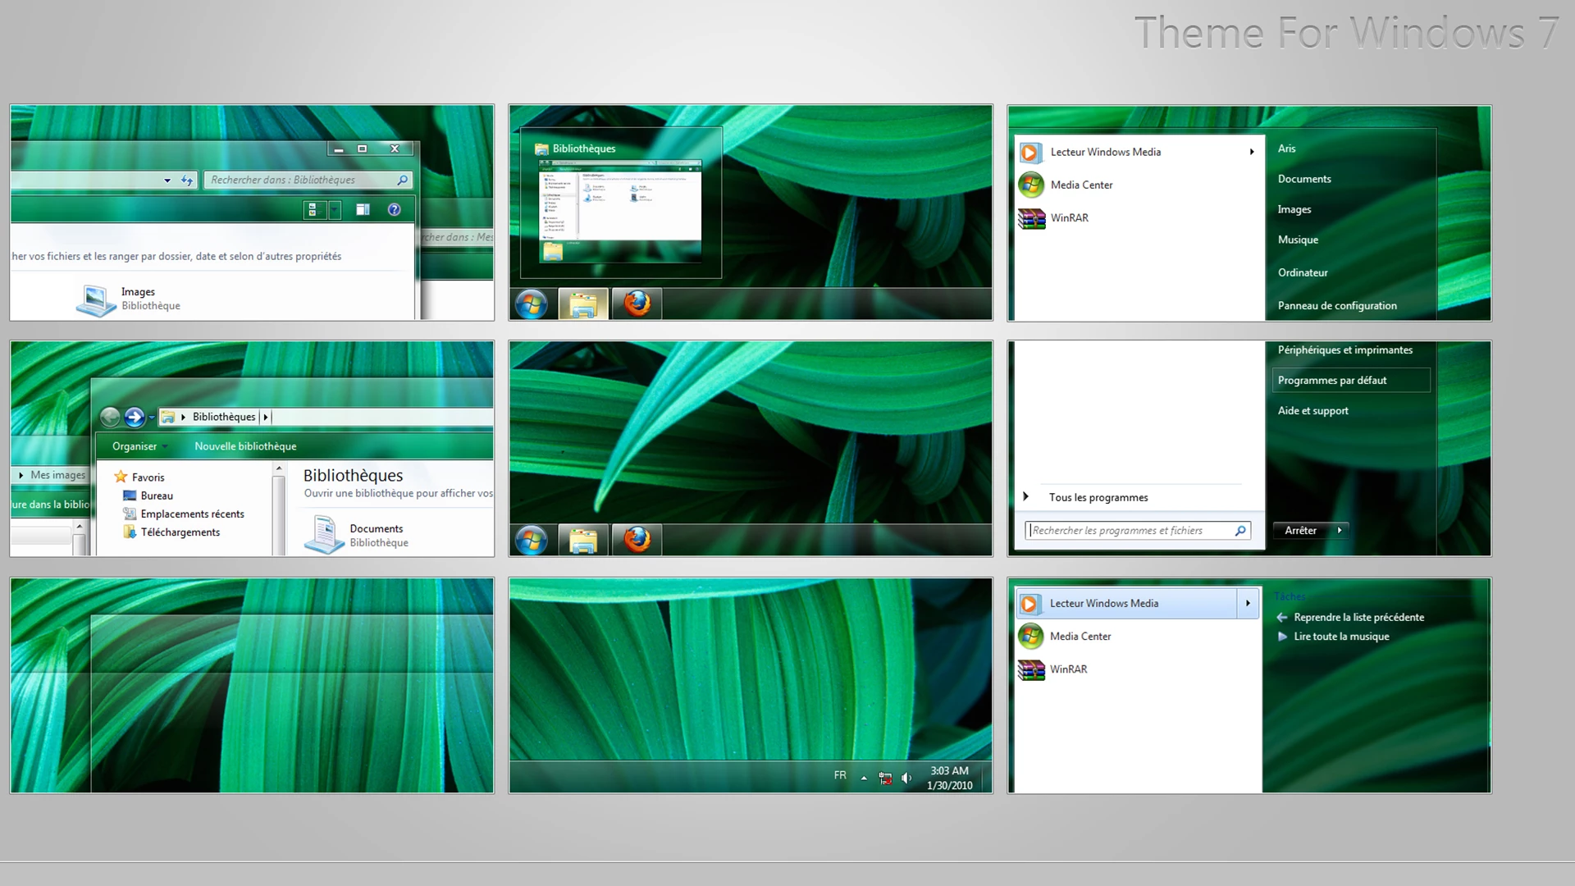
Task: Expand the Mes images tree node
Action: pyautogui.click(x=21, y=475)
